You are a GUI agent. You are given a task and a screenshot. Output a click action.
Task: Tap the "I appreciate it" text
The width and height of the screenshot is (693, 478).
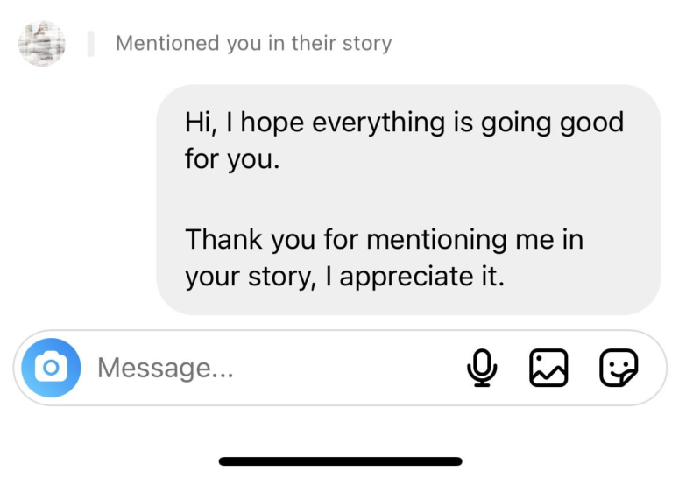click(422, 277)
